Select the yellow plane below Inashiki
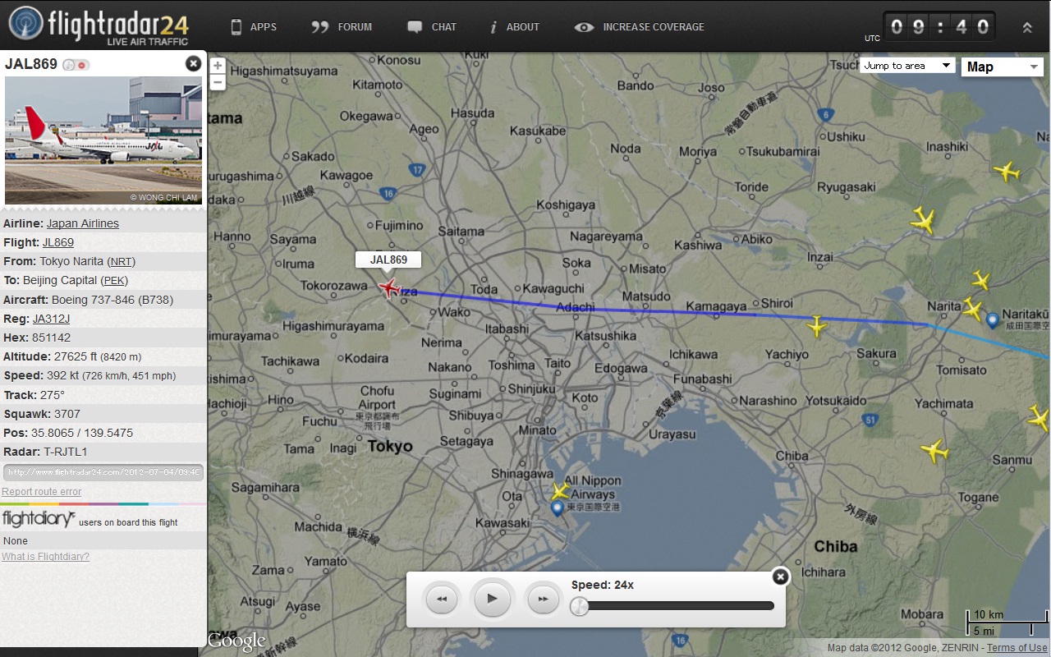The height and width of the screenshot is (657, 1051). coord(1007,172)
